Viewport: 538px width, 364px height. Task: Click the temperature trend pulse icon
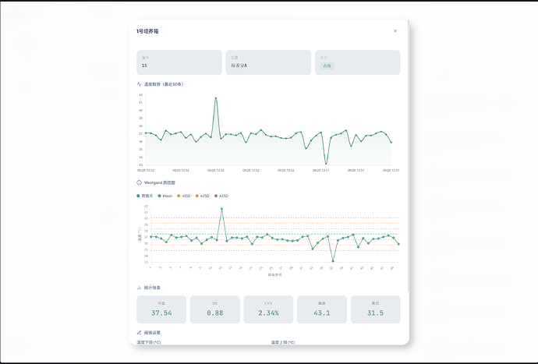pyautogui.click(x=139, y=84)
